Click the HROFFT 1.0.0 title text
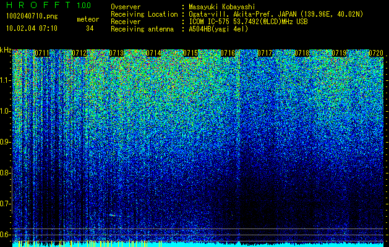The image size is (389, 247). click(x=48, y=5)
